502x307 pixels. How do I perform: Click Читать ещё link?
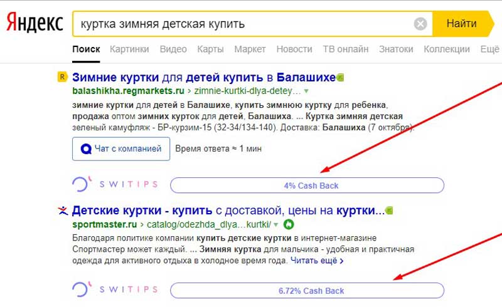pos(317,261)
